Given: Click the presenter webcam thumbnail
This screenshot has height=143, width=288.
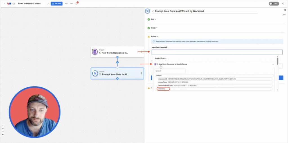Looking at the screenshot, I should (x=35, y=112).
